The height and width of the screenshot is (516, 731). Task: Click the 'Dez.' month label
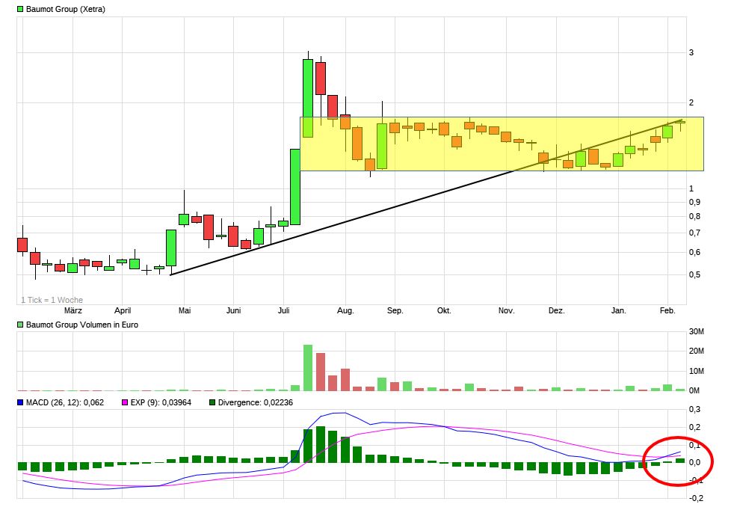556,310
